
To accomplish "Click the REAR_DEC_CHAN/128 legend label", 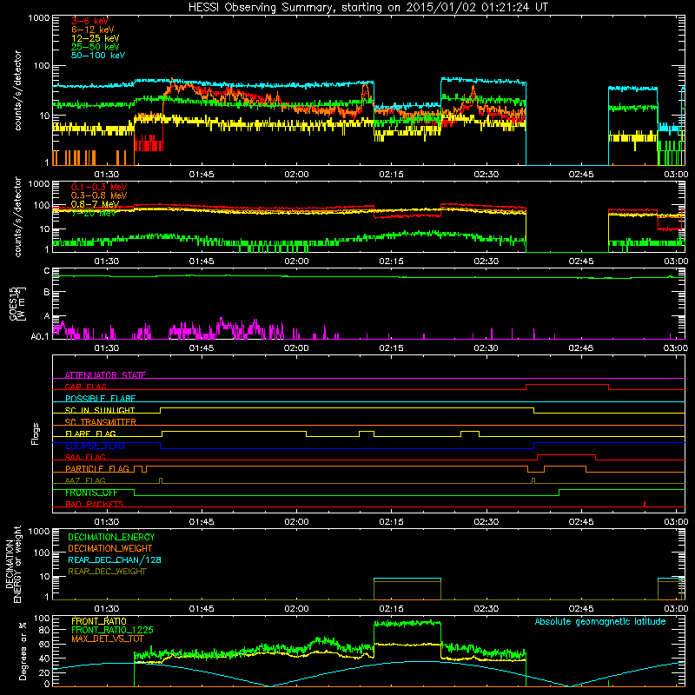I will (115, 559).
